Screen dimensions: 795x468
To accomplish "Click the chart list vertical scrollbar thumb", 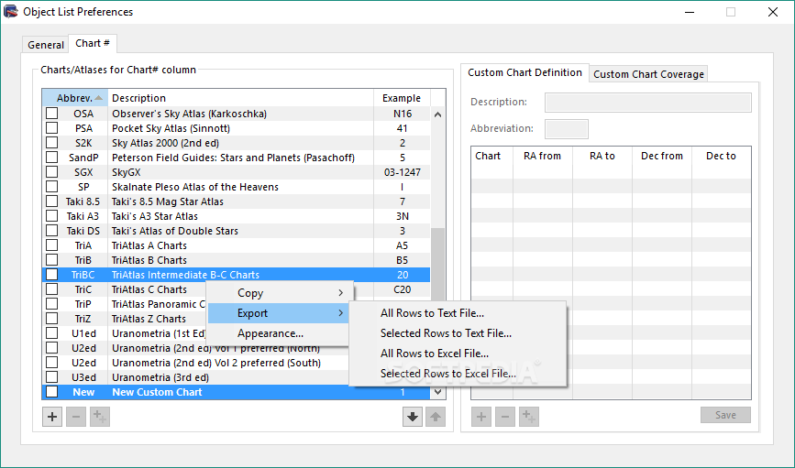I will (x=437, y=264).
